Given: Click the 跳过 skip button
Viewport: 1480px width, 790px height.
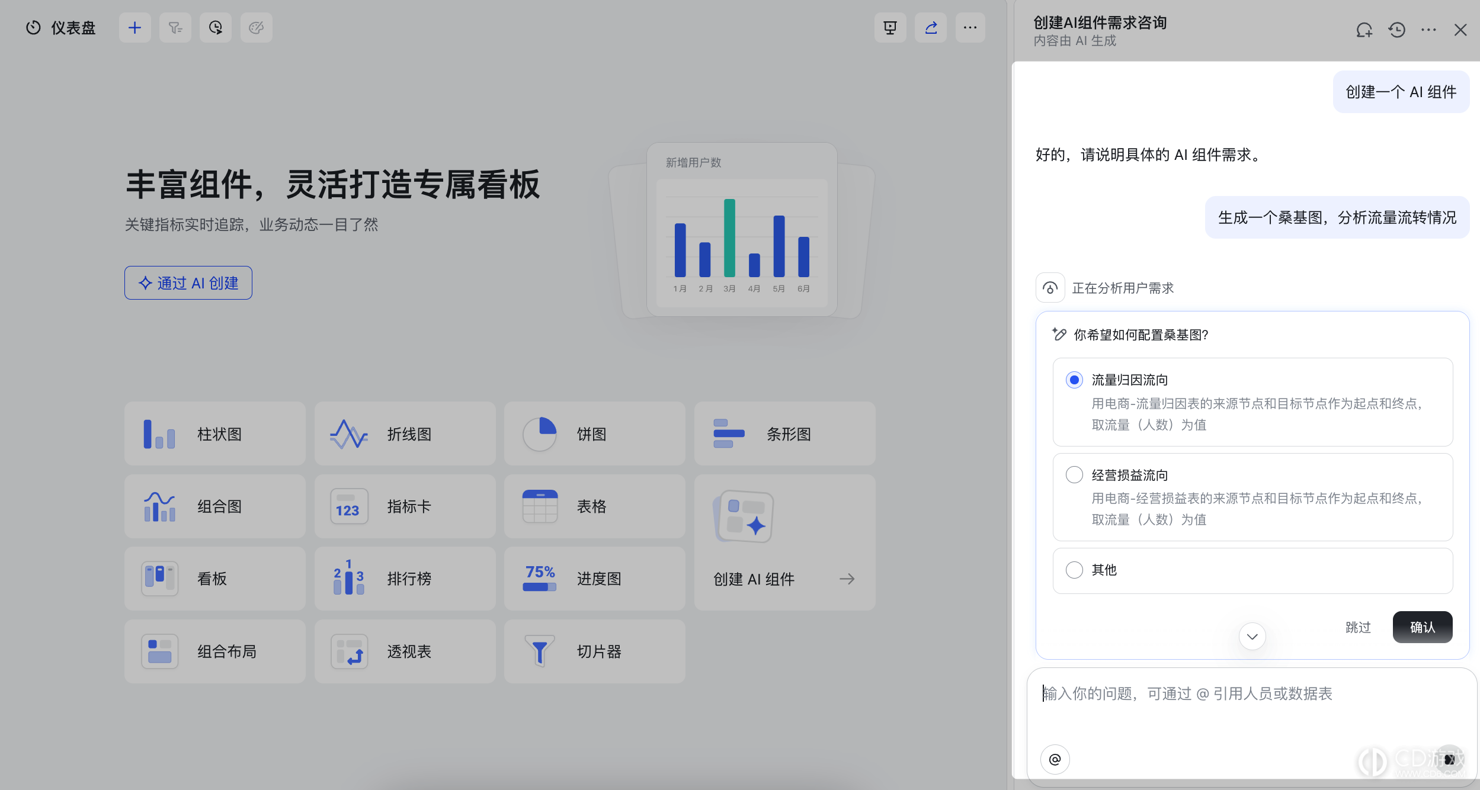Looking at the screenshot, I should point(1359,627).
